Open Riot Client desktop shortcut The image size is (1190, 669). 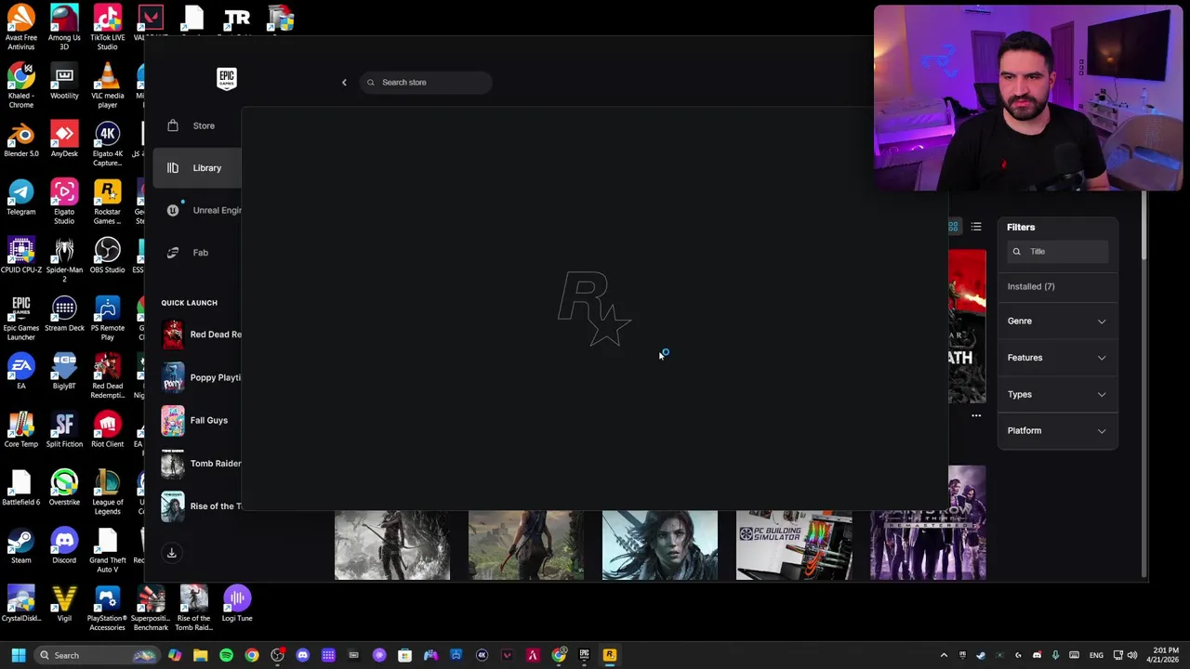tap(107, 430)
